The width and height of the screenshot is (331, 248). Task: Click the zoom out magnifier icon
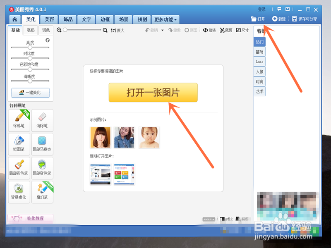(59, 30)
